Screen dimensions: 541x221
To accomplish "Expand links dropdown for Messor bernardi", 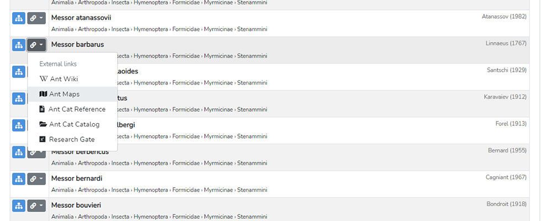I will [36, 179].
